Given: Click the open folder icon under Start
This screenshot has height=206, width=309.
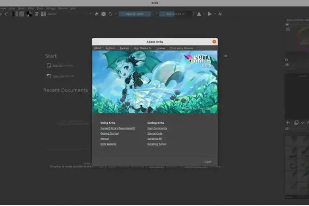Looking at the screenshot, I should click(x=49, y=76).
